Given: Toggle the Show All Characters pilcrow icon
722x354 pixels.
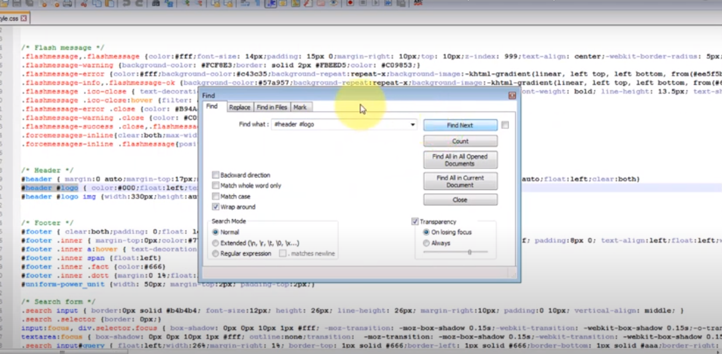Looking at the screenshot, I should click(x=257, y=3).
